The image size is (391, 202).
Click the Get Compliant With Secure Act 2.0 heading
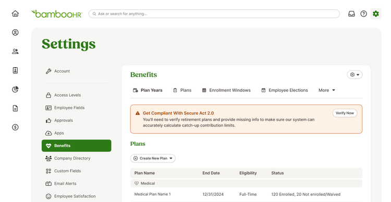178,113
